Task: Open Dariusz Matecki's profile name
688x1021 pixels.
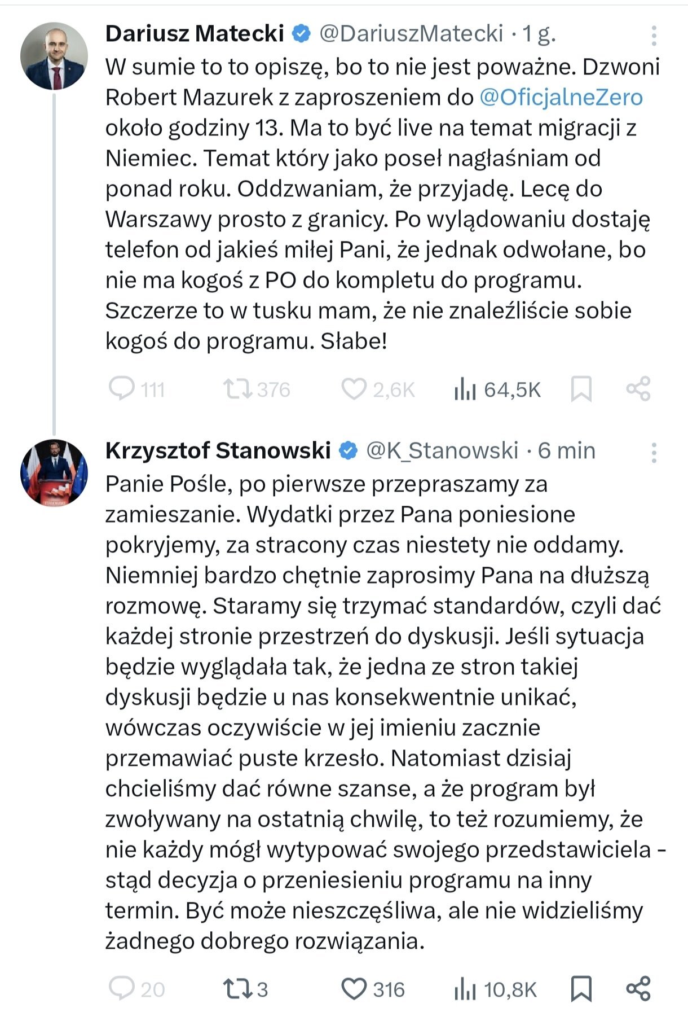Action: 195,34
